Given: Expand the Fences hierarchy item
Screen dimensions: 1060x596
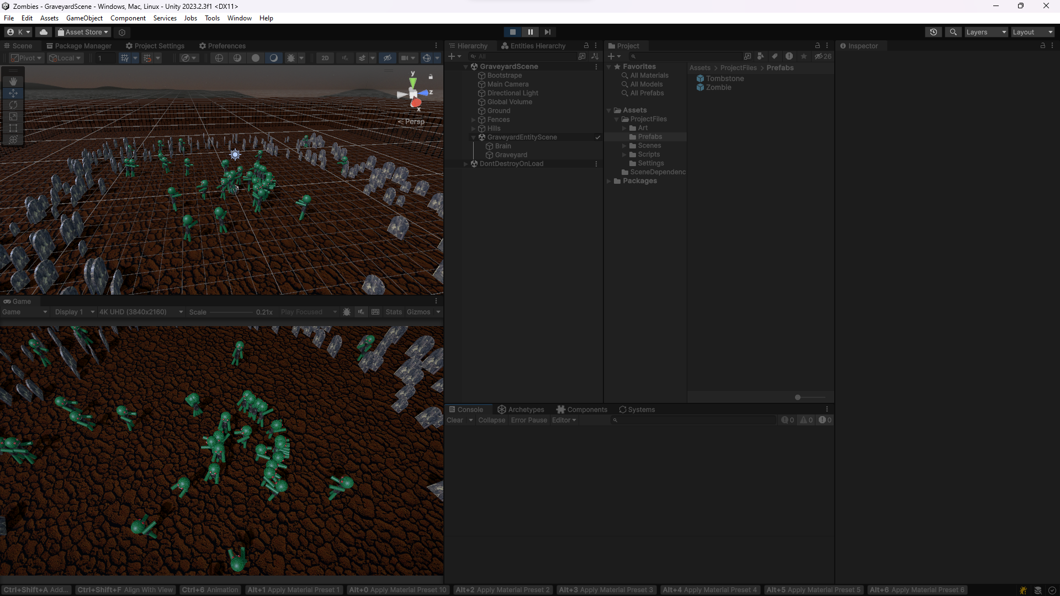Looking at the screenshot, I should pos(473,120).
